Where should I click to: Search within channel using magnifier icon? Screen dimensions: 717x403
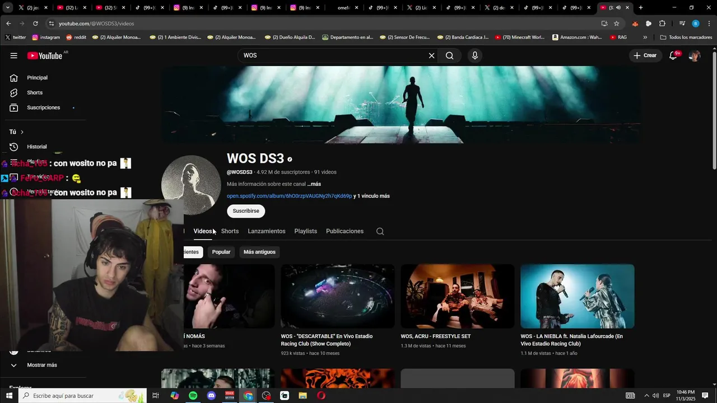(380, 231)
